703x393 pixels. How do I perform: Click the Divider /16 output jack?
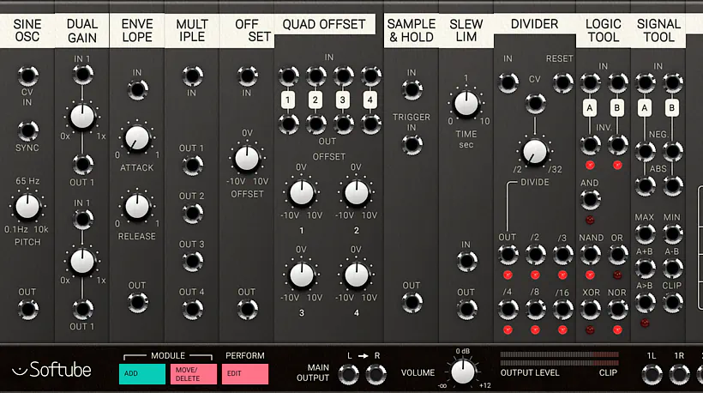pos(562,309)
